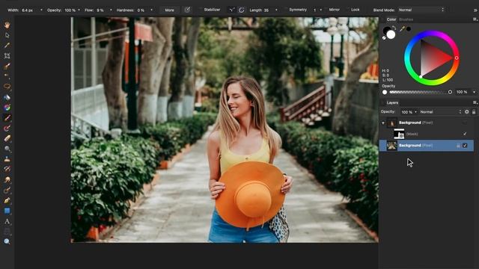Select the Paint Brush tool
Screen dimensions: 479x269
(7, 118)
